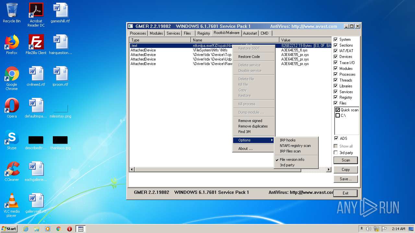This screenshot has height=233, width=415.
Task: Launch CCleaner desktop shortcut
Action: [12, 172]
